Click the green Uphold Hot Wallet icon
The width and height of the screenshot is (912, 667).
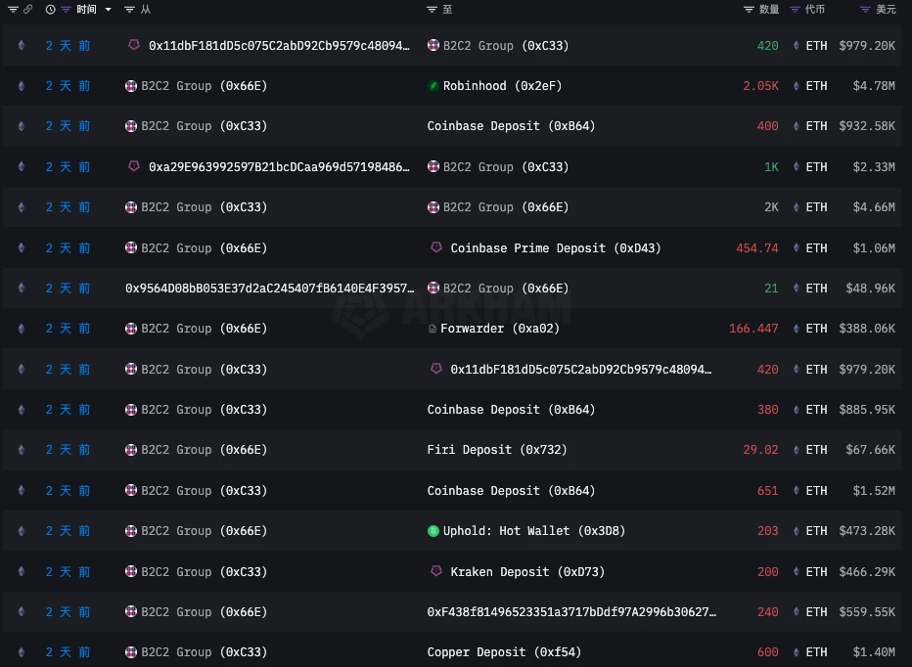tap(433, 531)
